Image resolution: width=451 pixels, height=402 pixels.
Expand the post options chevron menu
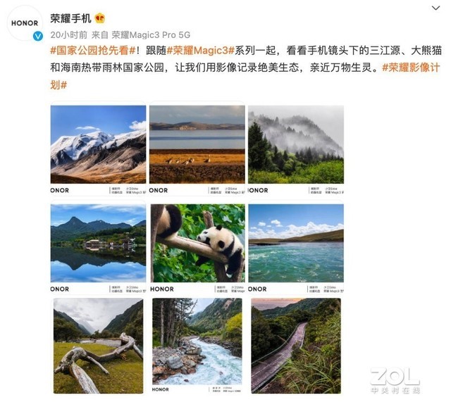point(436,8)
